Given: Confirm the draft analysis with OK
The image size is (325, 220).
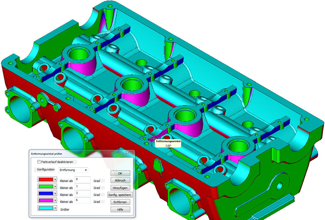Looking at the screenshot, I should pos(120,173).
